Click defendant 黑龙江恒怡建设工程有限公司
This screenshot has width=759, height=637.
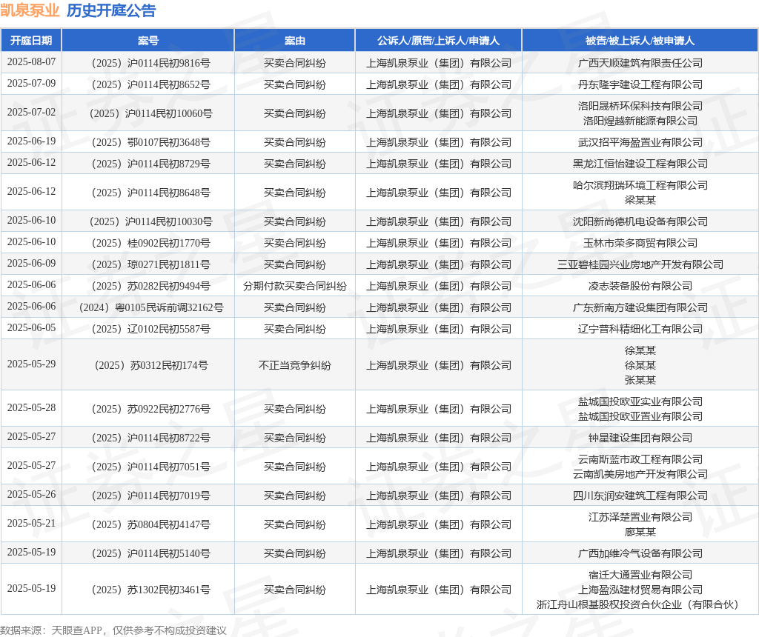tap(640, 164)
